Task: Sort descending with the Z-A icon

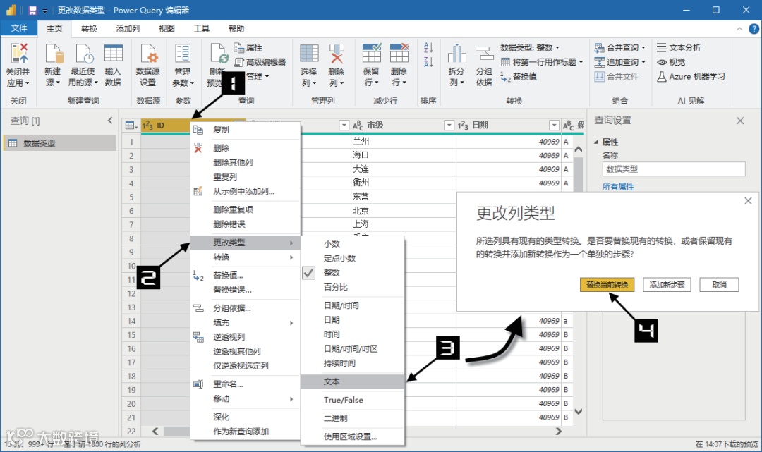Action: click(428, 62)
